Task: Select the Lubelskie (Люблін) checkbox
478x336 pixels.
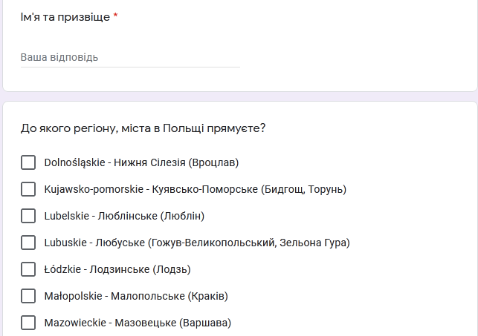Action: [28, 216]
